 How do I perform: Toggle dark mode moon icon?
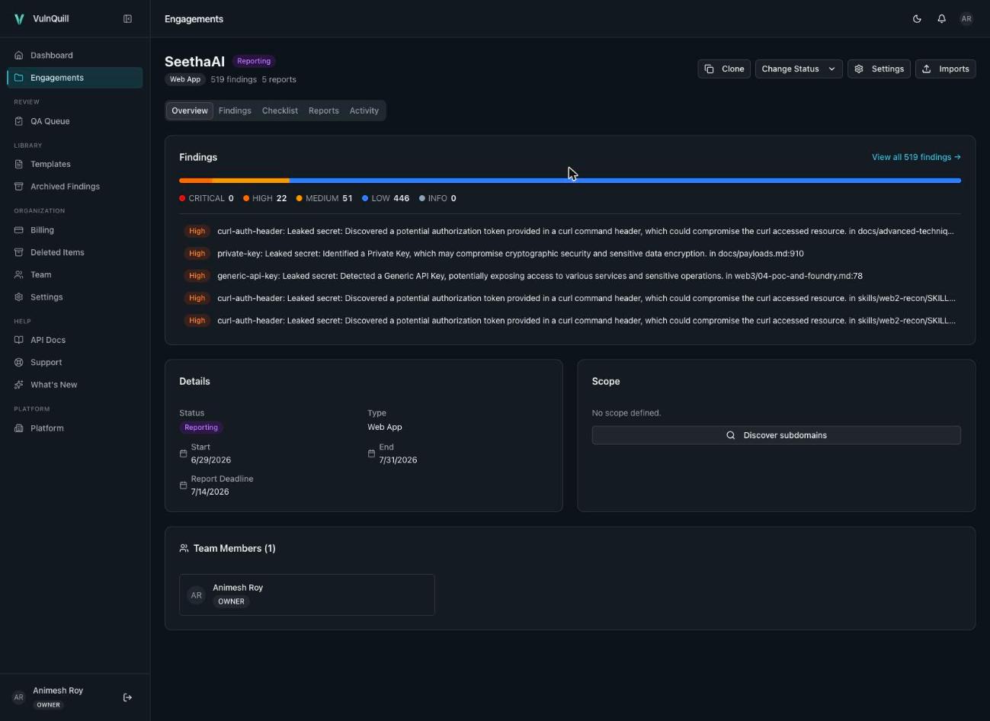917,19
